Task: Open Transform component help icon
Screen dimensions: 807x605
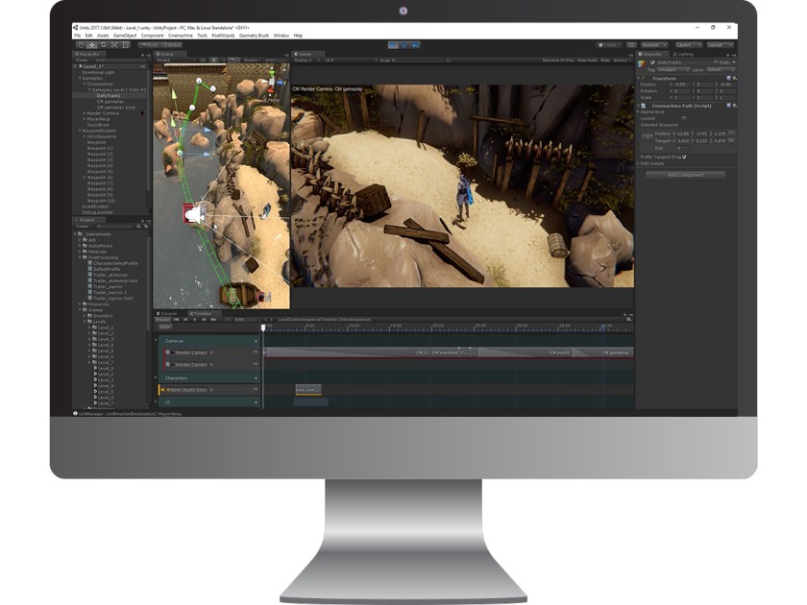Action: click(x=729, y=78)
